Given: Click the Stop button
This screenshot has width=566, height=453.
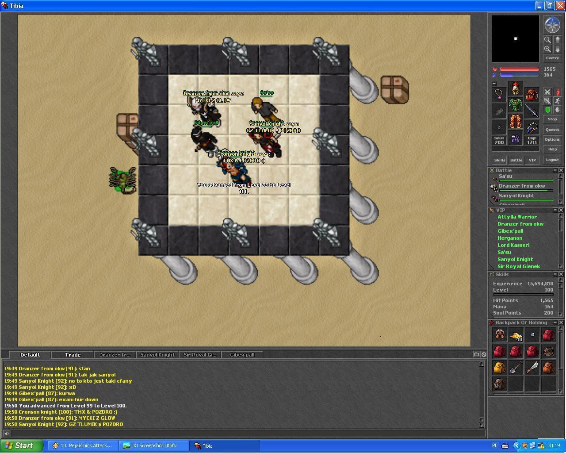Looking at the screenshot, I should [x=552, y=119].
